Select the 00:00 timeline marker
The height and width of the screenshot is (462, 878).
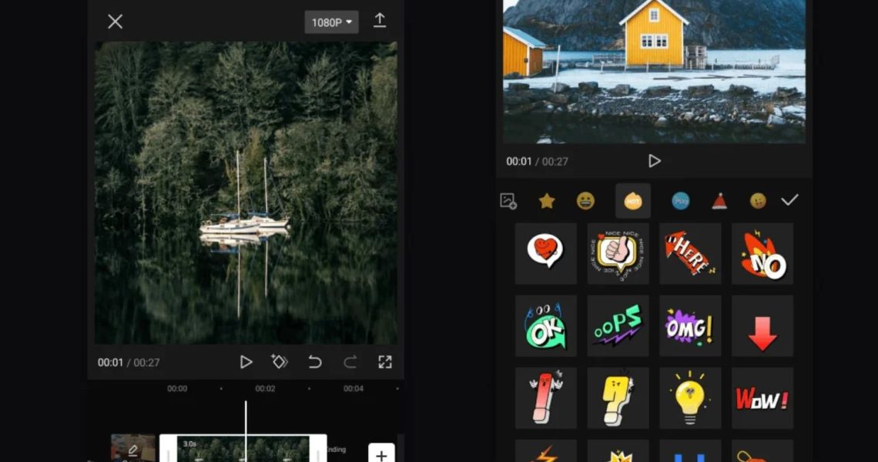(177, 389)
